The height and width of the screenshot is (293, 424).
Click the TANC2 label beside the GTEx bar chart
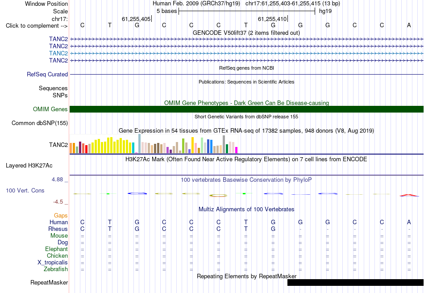(x=58, y=145)
